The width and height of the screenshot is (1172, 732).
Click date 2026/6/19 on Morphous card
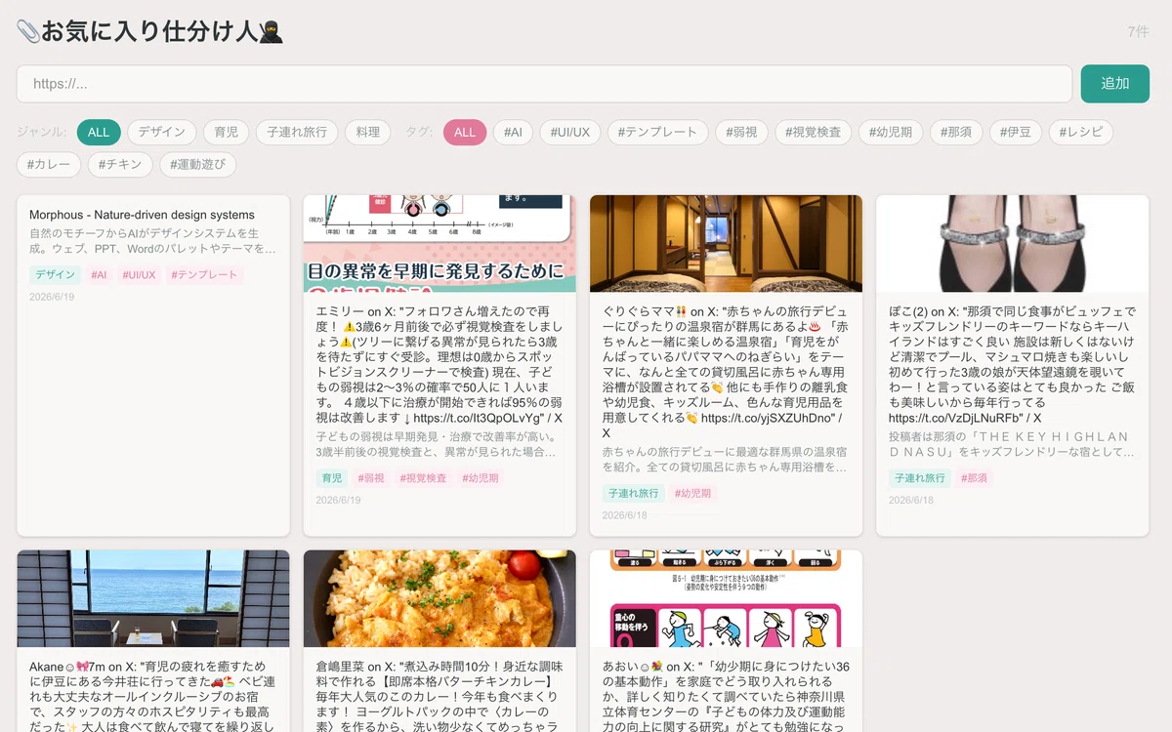52,297
